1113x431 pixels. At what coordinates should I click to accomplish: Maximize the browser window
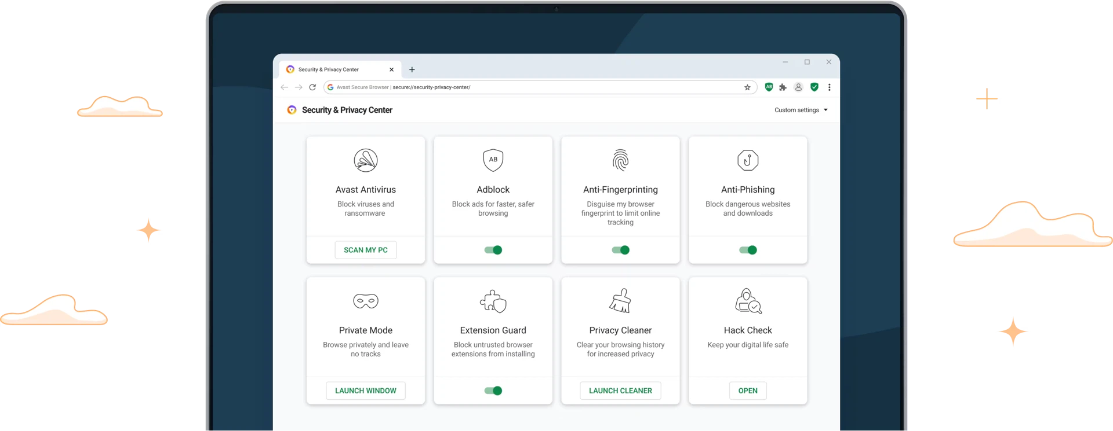807,62
